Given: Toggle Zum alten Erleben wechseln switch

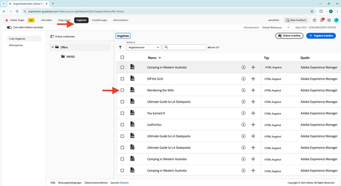Looking at the screenshot, I should (x=9, y=28).
